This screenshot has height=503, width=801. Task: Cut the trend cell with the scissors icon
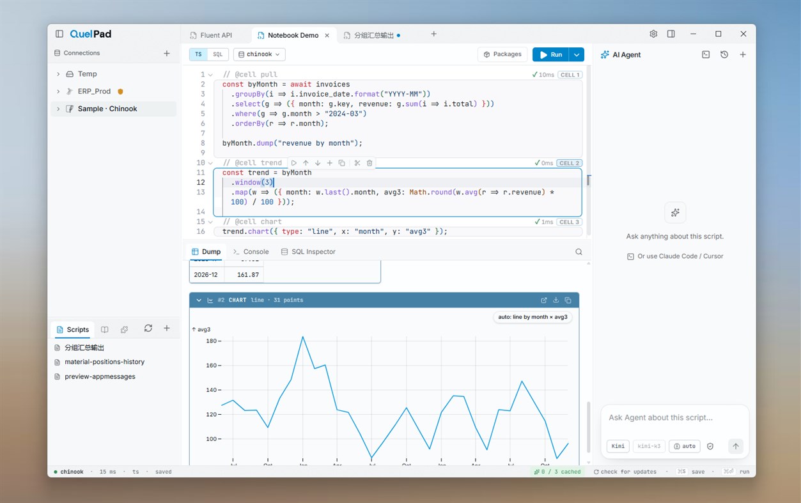click(357, 163)
